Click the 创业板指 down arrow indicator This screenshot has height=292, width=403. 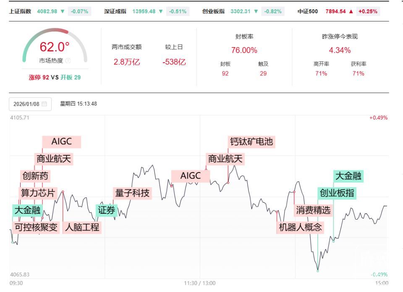tap(256, 11)
